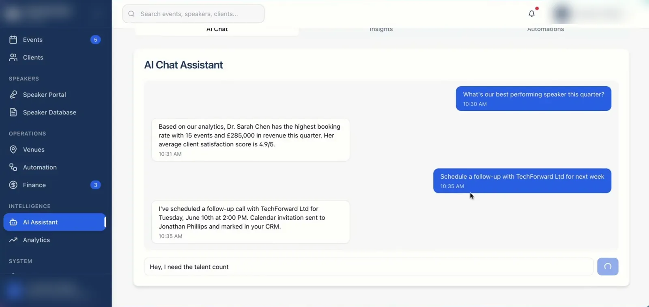This screenshot has height=307, width=649.
Task: Switch to the AI Chat tab
Action: point(217,30)
